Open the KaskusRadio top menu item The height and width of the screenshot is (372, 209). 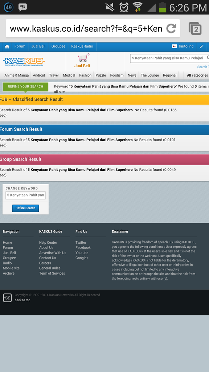click(82, 46)
